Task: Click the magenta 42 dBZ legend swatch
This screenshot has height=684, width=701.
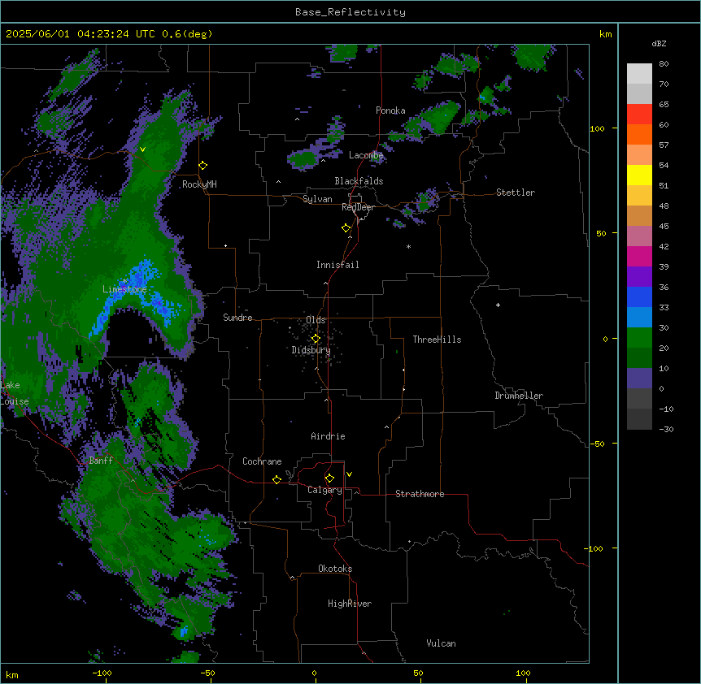Action: [x=639, y=256]
